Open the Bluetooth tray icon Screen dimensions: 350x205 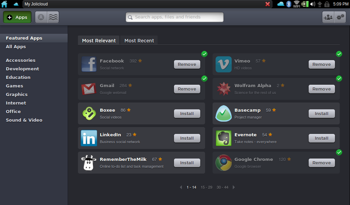click(289, 4)
